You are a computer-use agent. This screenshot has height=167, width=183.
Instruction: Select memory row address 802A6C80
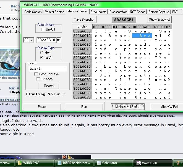[82, 67]
